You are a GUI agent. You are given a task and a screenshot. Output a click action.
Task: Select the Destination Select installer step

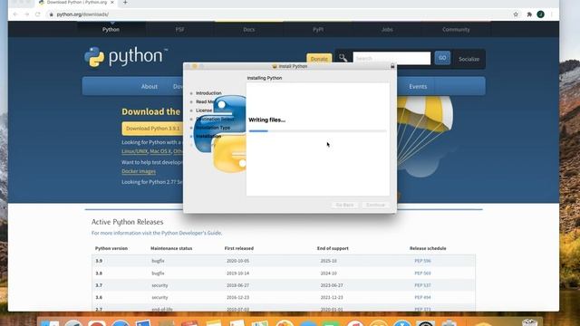215,119
